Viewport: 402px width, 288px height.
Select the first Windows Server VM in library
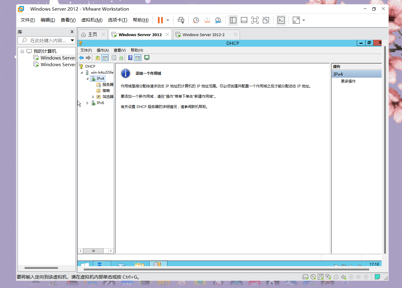tap(55, 58)
